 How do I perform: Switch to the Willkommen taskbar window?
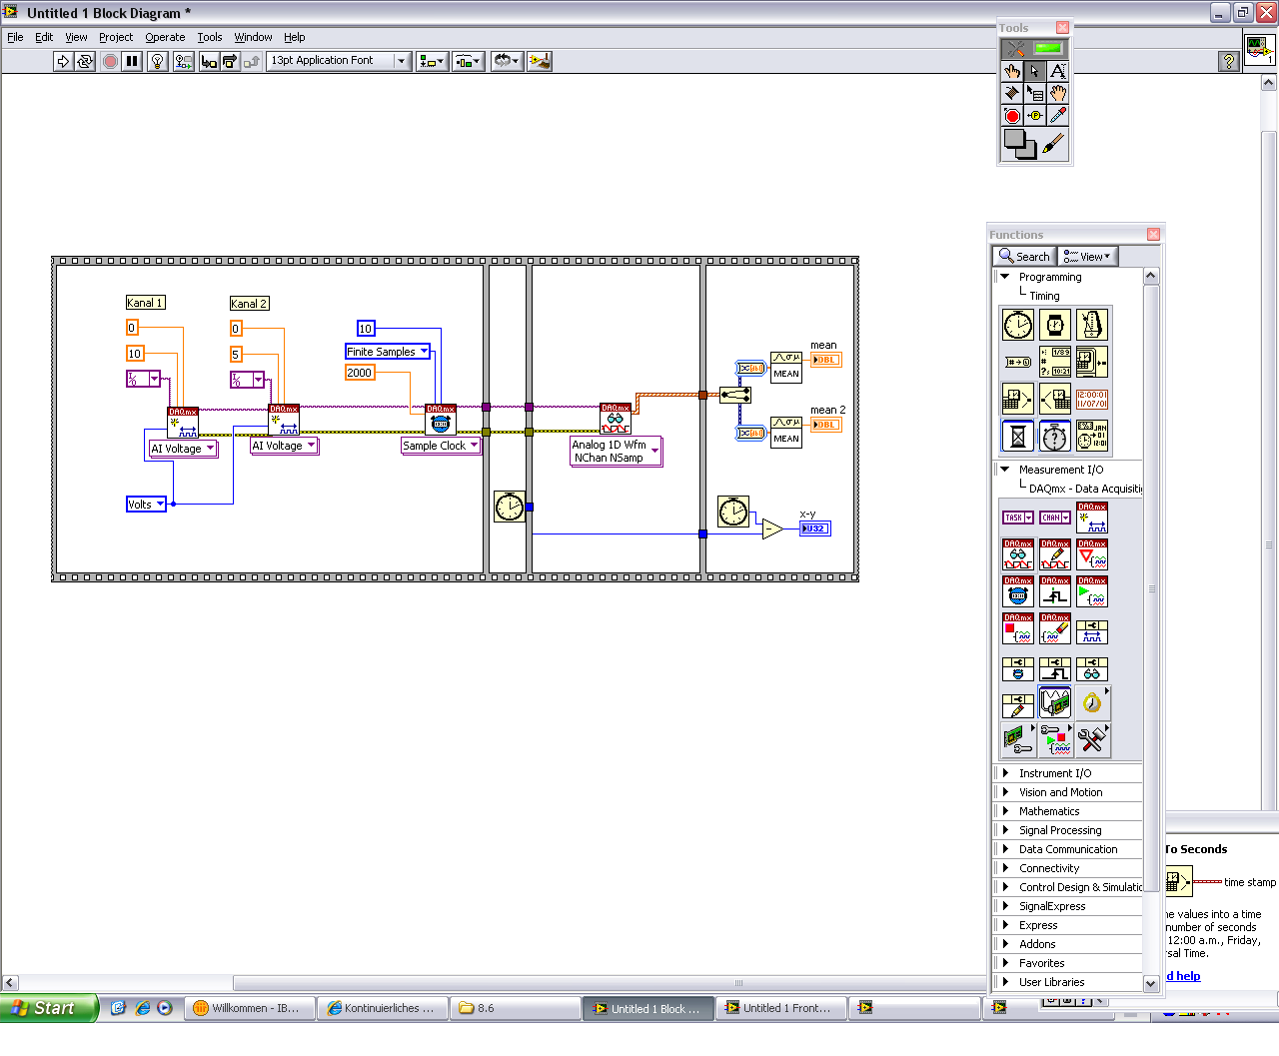(x=250, y=1008)
